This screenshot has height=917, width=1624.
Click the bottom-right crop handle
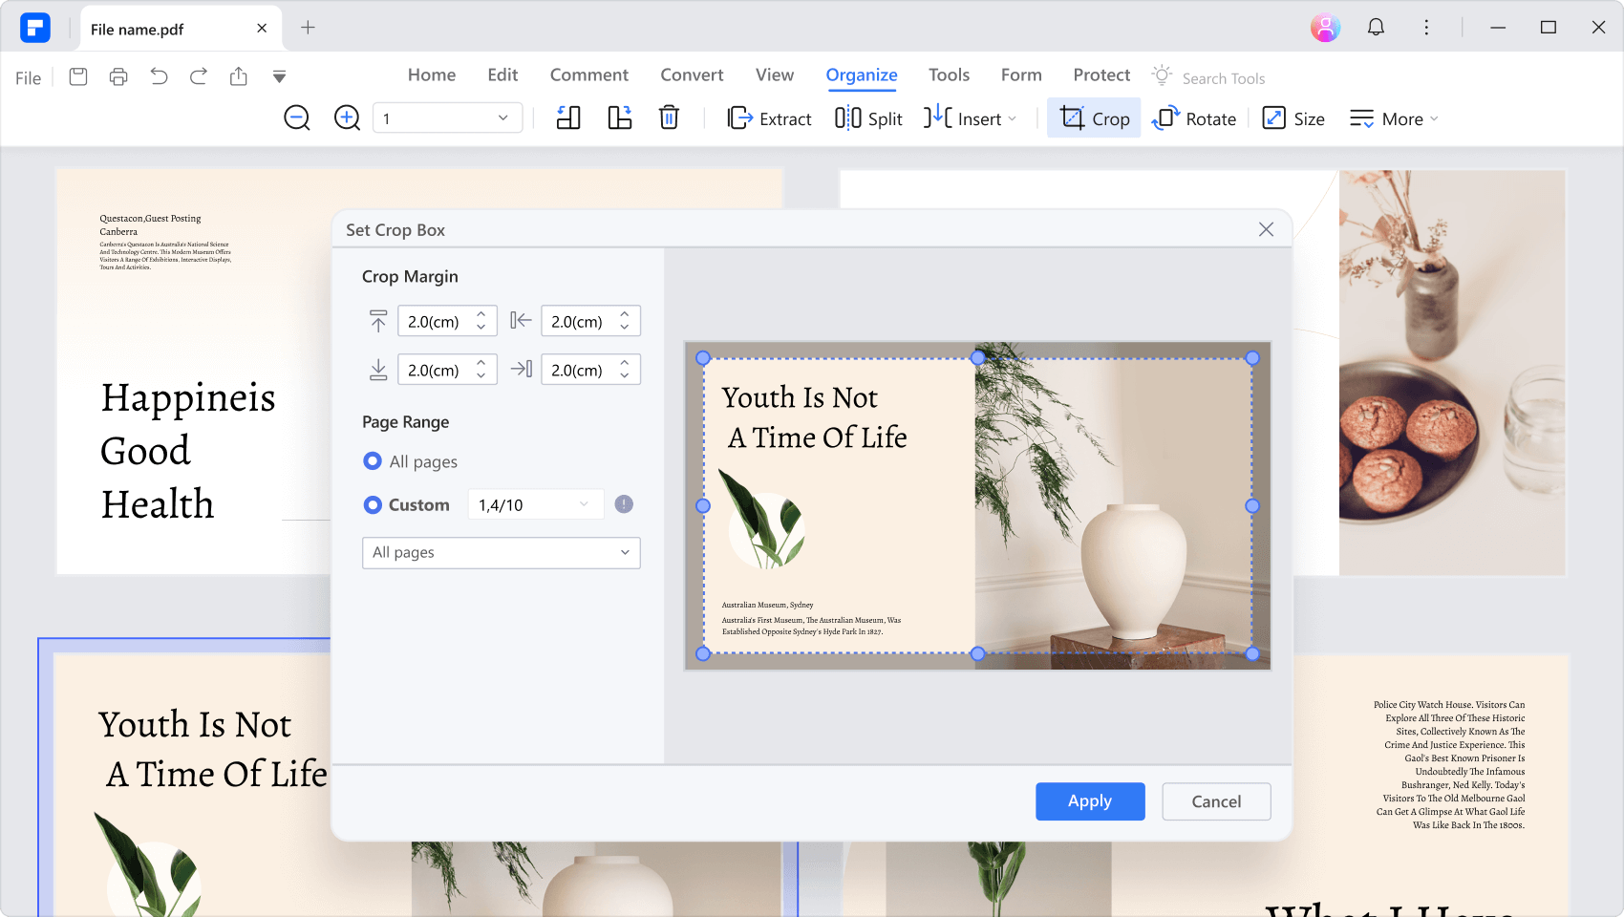click(1252, 653)
